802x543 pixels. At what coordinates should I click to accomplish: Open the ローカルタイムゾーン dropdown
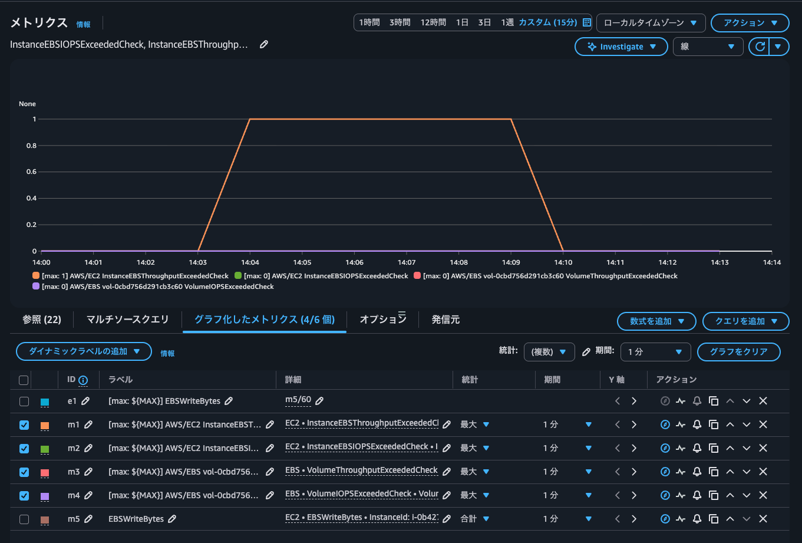(651, 22)
